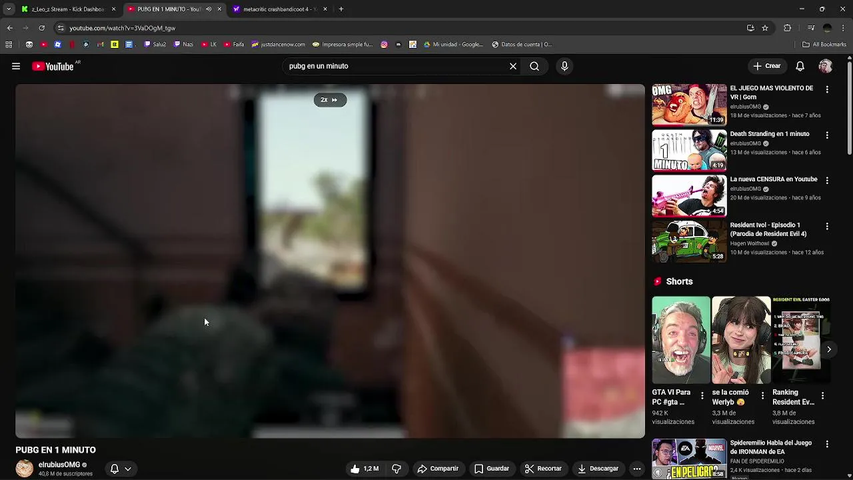Open options for Ranking Resident Evil short
This screenshot has height=480, width=853.
point(822,395)
